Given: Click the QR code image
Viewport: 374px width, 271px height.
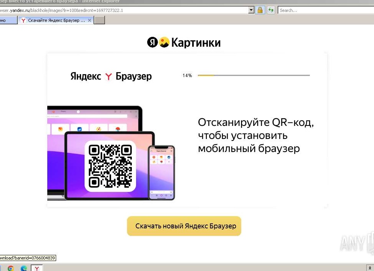Looking at the screenshot, I should (x=110, y=166).
